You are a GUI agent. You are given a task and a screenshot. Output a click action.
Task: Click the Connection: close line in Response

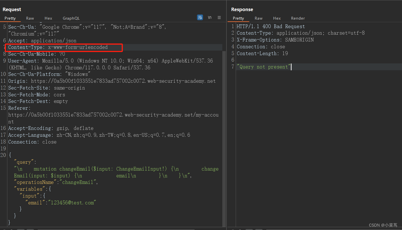[x=261, y=47]
